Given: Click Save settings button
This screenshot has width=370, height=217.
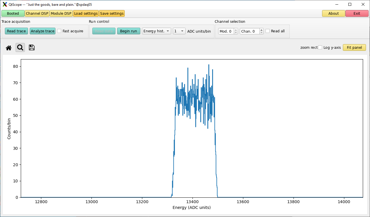Looking at the screenshot, I should (x=112, y=13).
